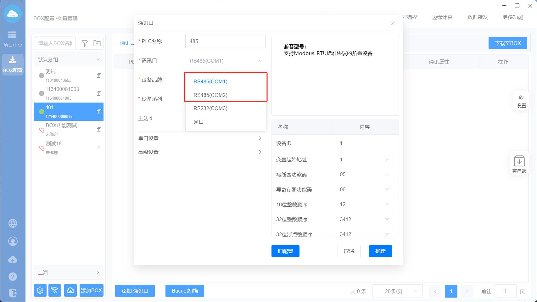Click the globe icon in the sidebar
Image resolution: width=537 pixels, height=302 pixels.
tap(13, 223)
